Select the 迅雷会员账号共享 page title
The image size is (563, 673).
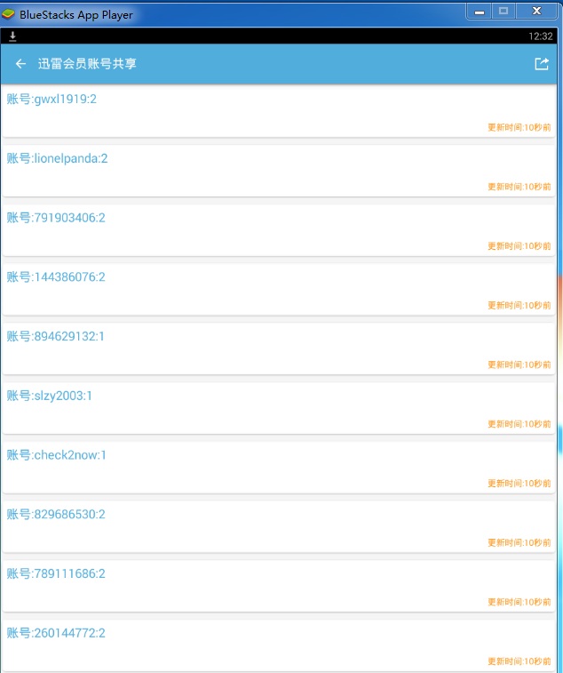pos(87,64)
